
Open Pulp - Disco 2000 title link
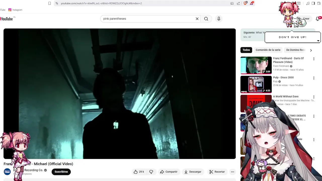click(283, 77)
